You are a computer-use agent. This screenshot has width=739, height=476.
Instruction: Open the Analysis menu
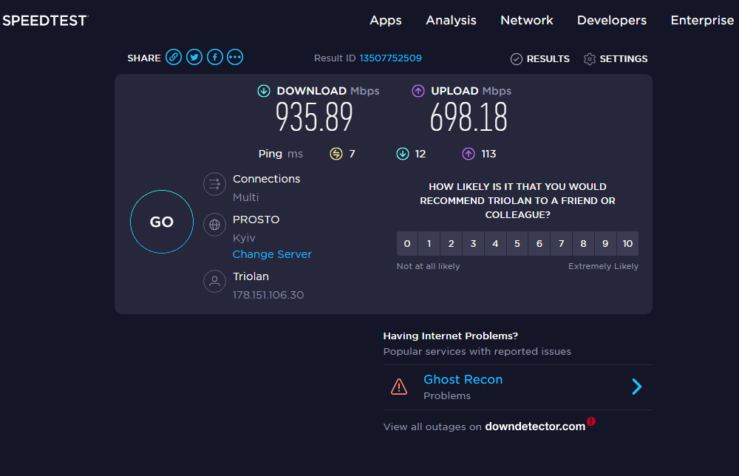tap(451, 20)
